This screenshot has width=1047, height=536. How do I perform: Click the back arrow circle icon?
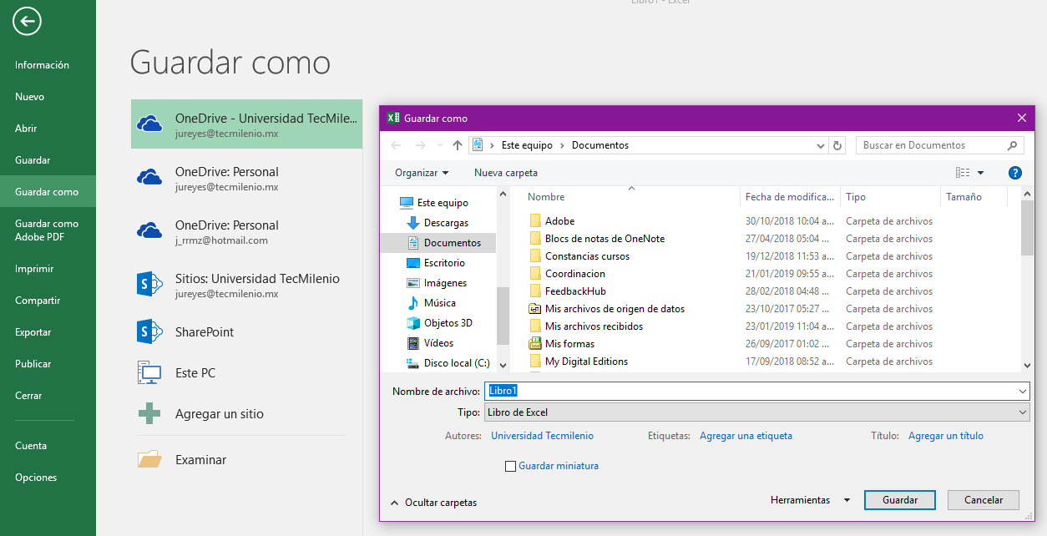point(28,21)
